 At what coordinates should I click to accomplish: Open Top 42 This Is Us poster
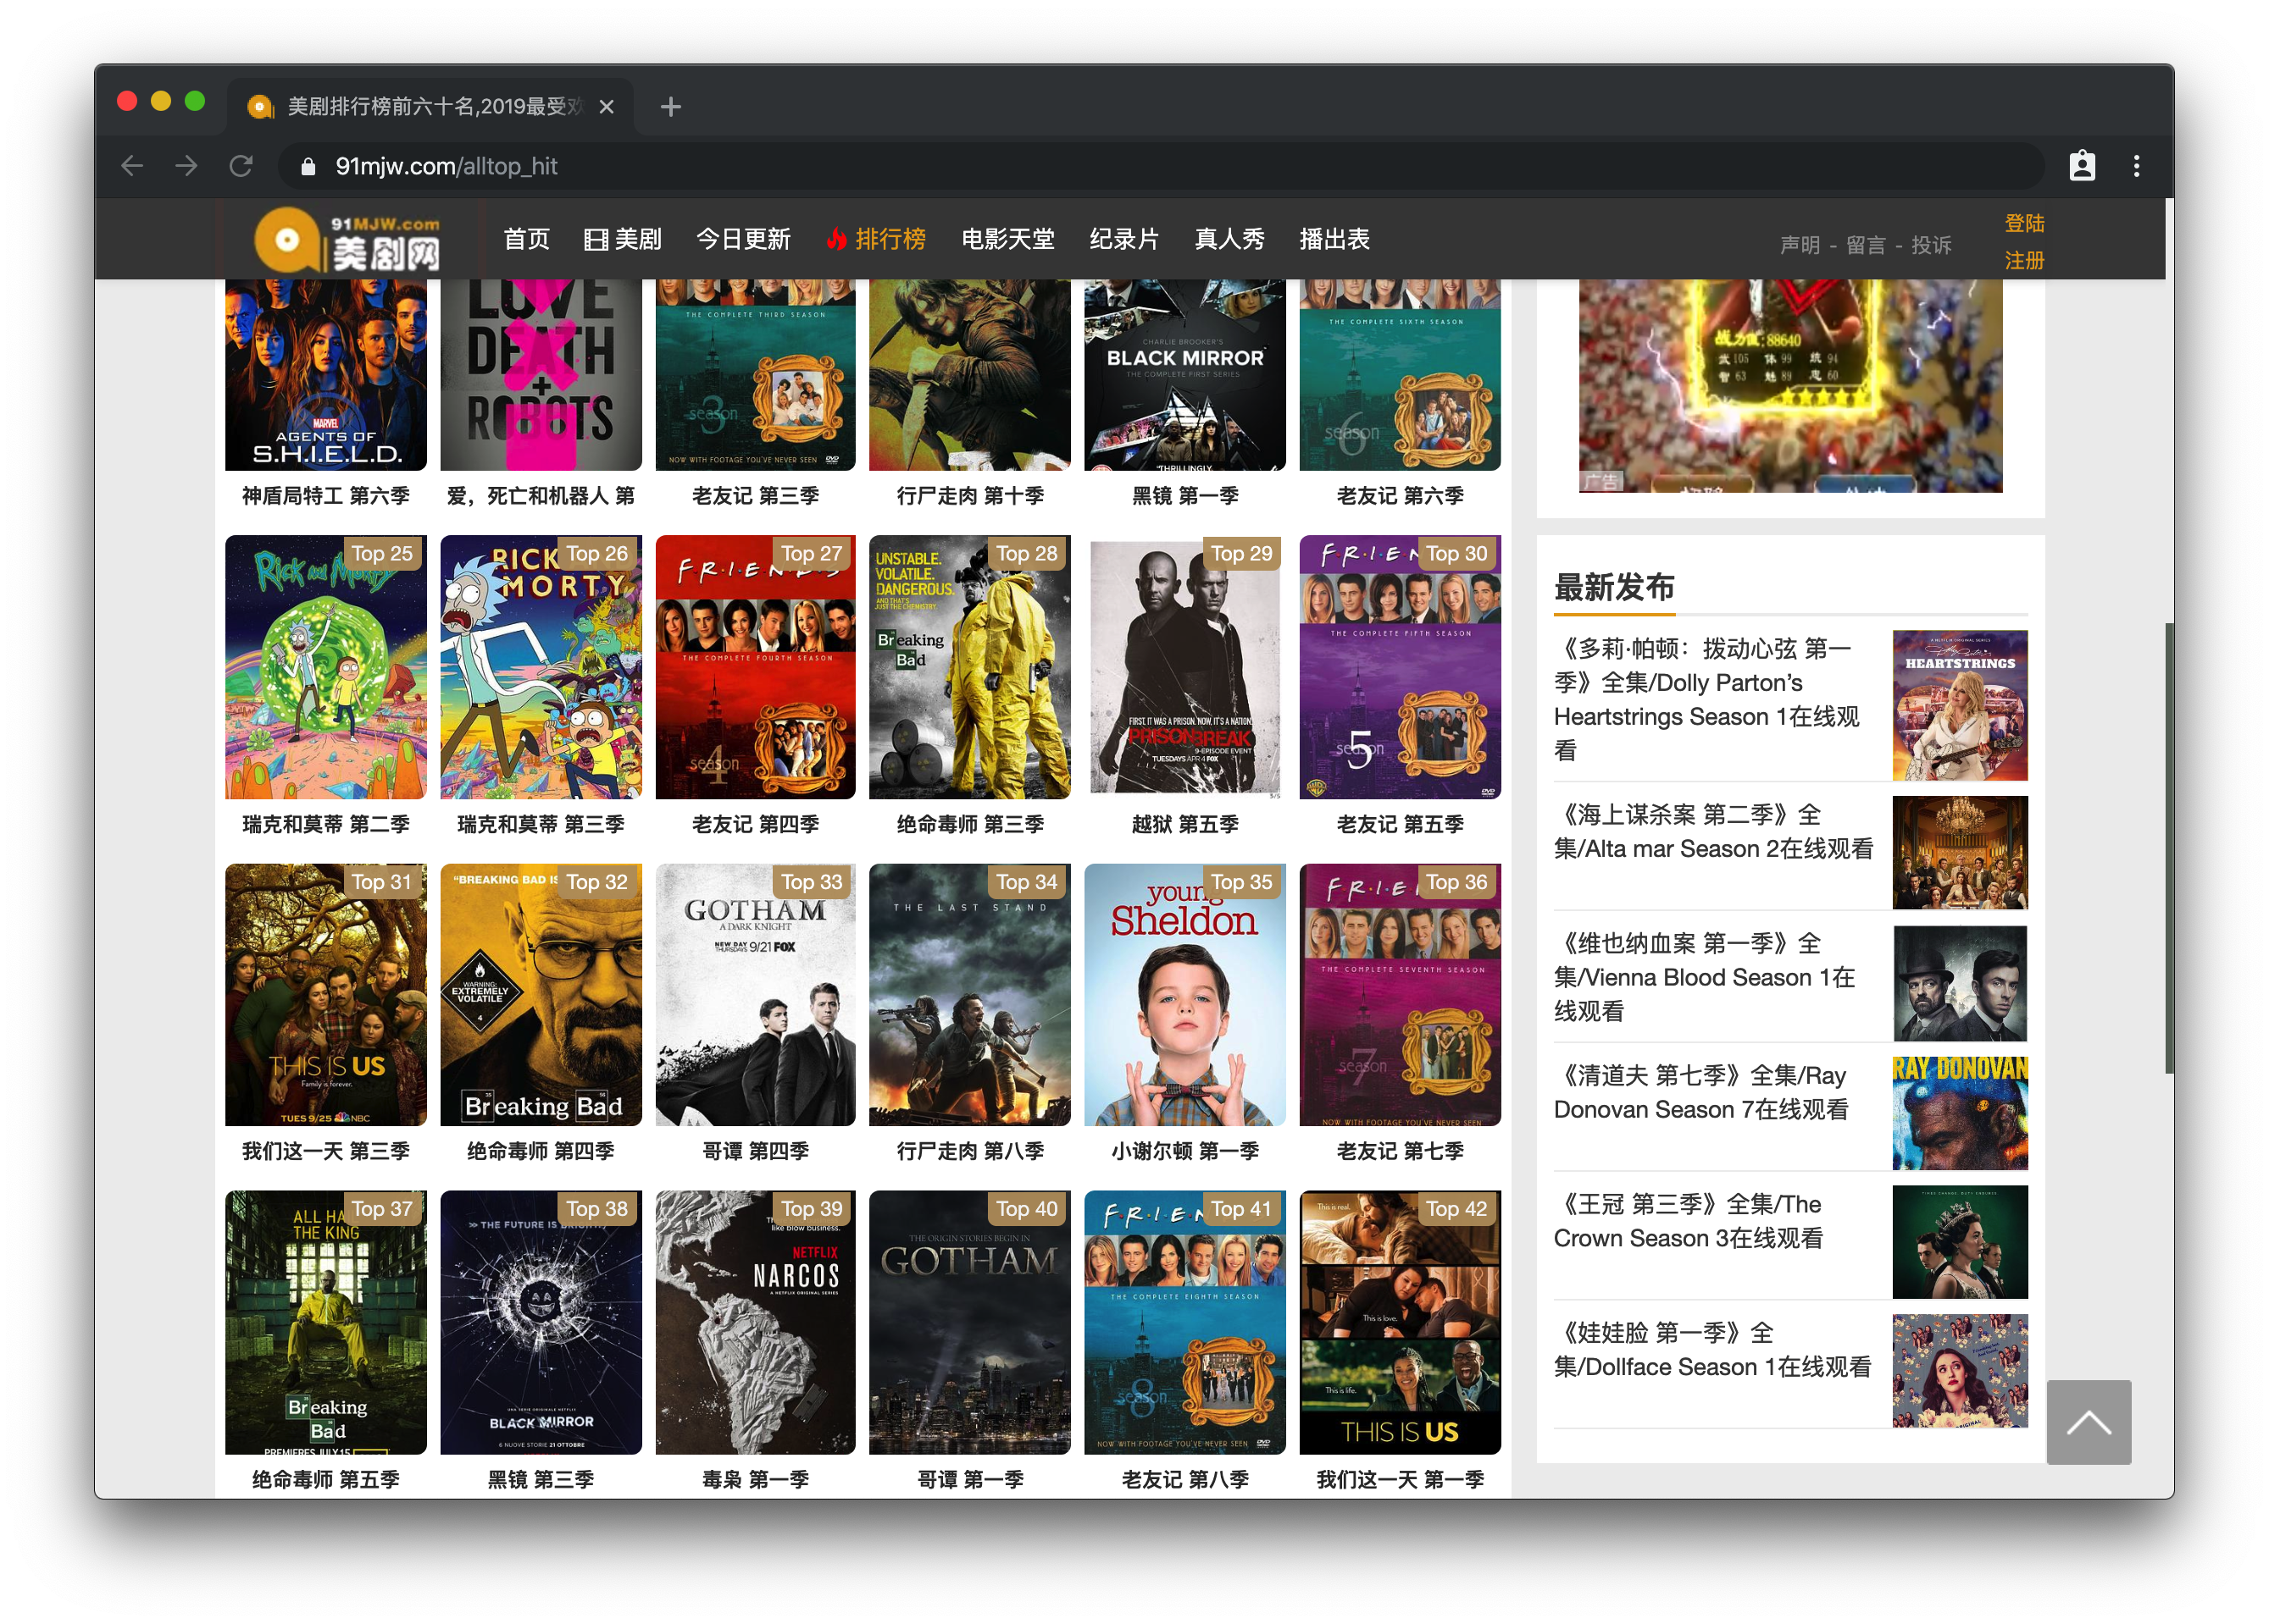pos(1400,1322)
